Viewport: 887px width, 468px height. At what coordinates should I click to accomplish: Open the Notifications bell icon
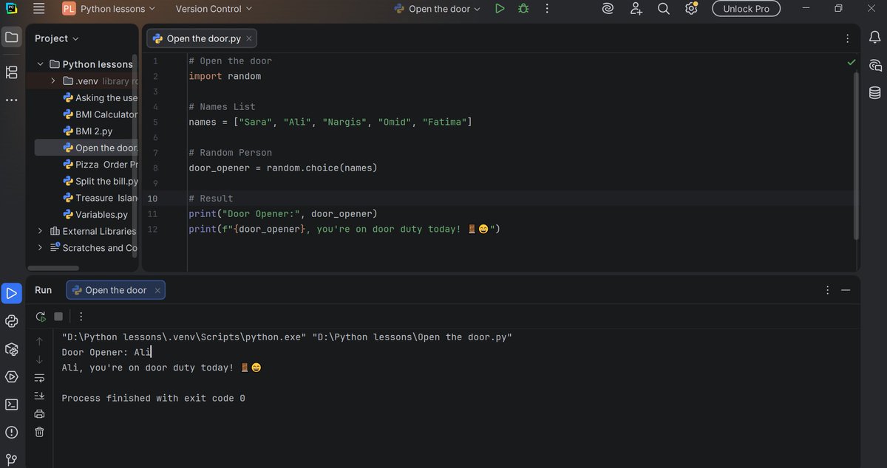click(875, 37)
